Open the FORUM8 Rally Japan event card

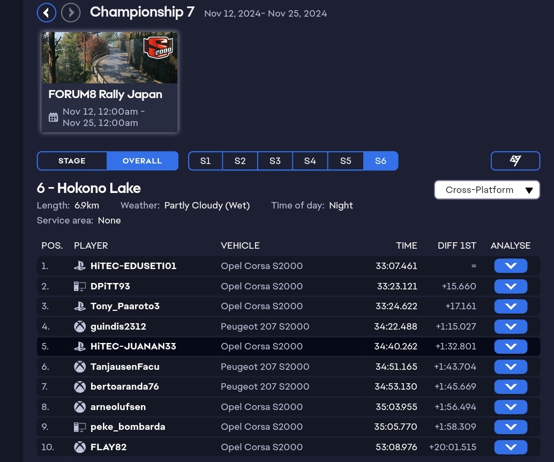[109, 83]
